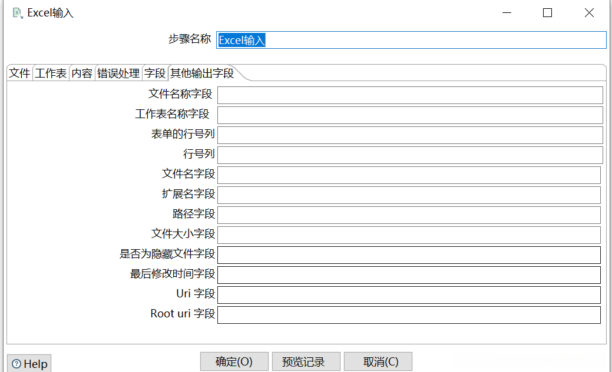Viewport: 612px width, 372px height.
Task: Switch to the 文件 tab
Action: (x=19, y=73)
